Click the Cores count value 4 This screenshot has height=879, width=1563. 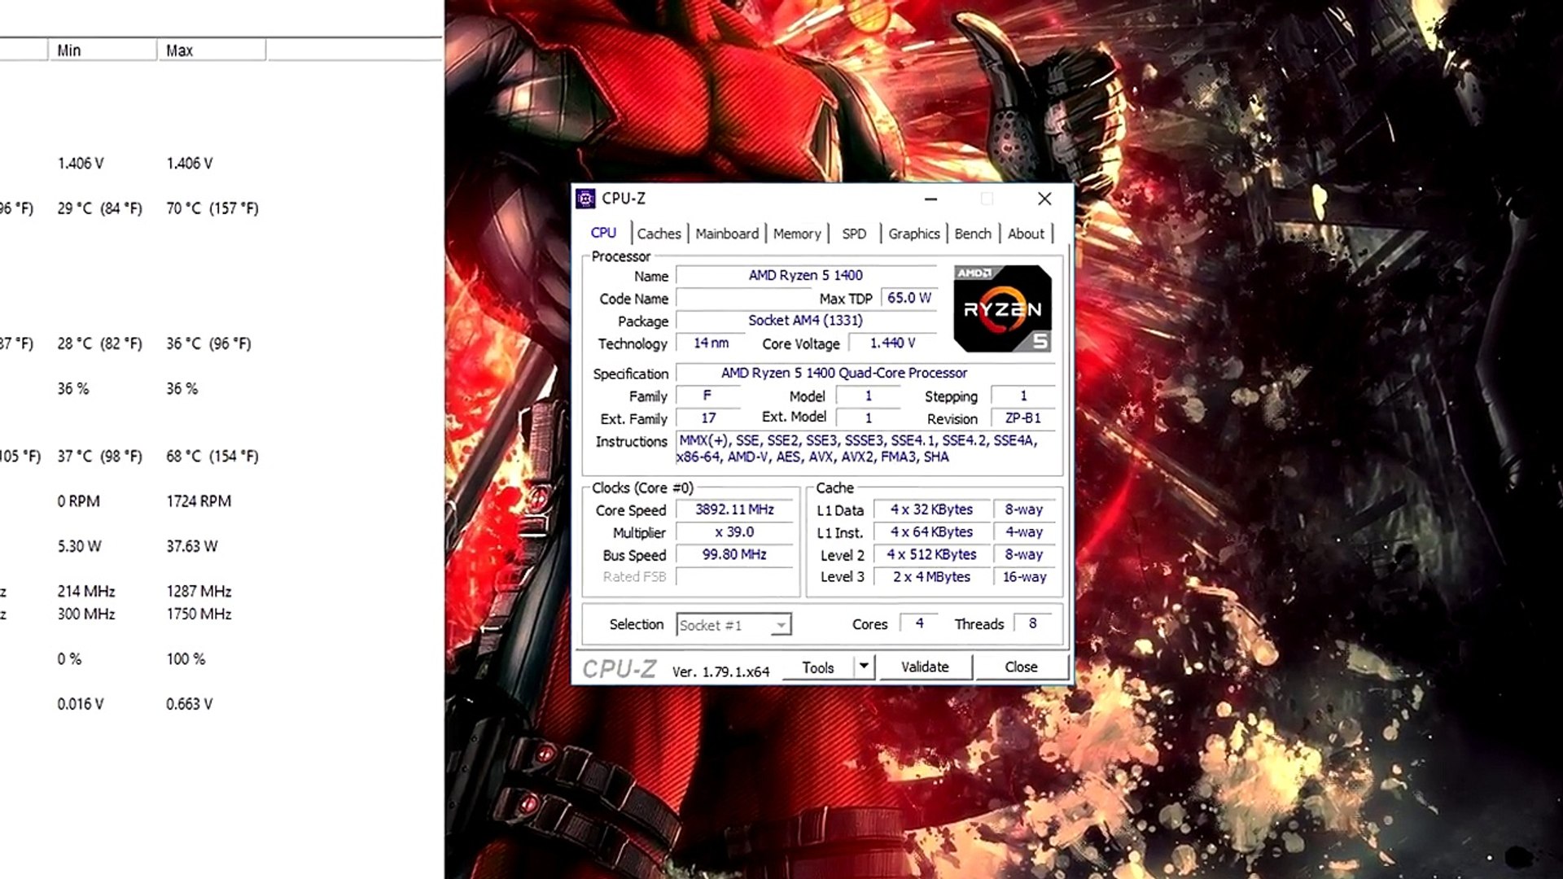[x=919, y=623]
